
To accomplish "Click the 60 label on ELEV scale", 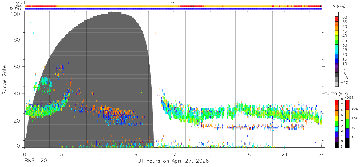I will [x=345, y=17].
